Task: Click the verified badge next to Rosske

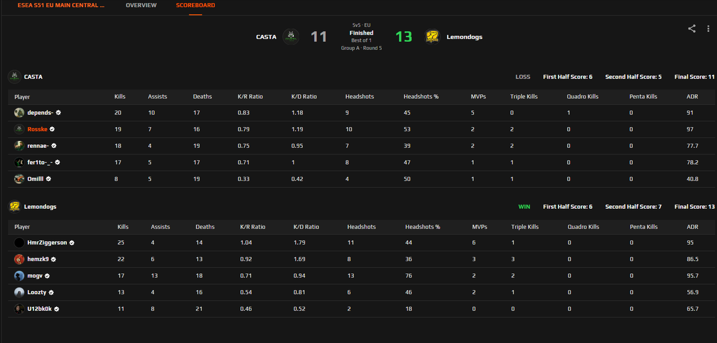Action: [53, 129]
